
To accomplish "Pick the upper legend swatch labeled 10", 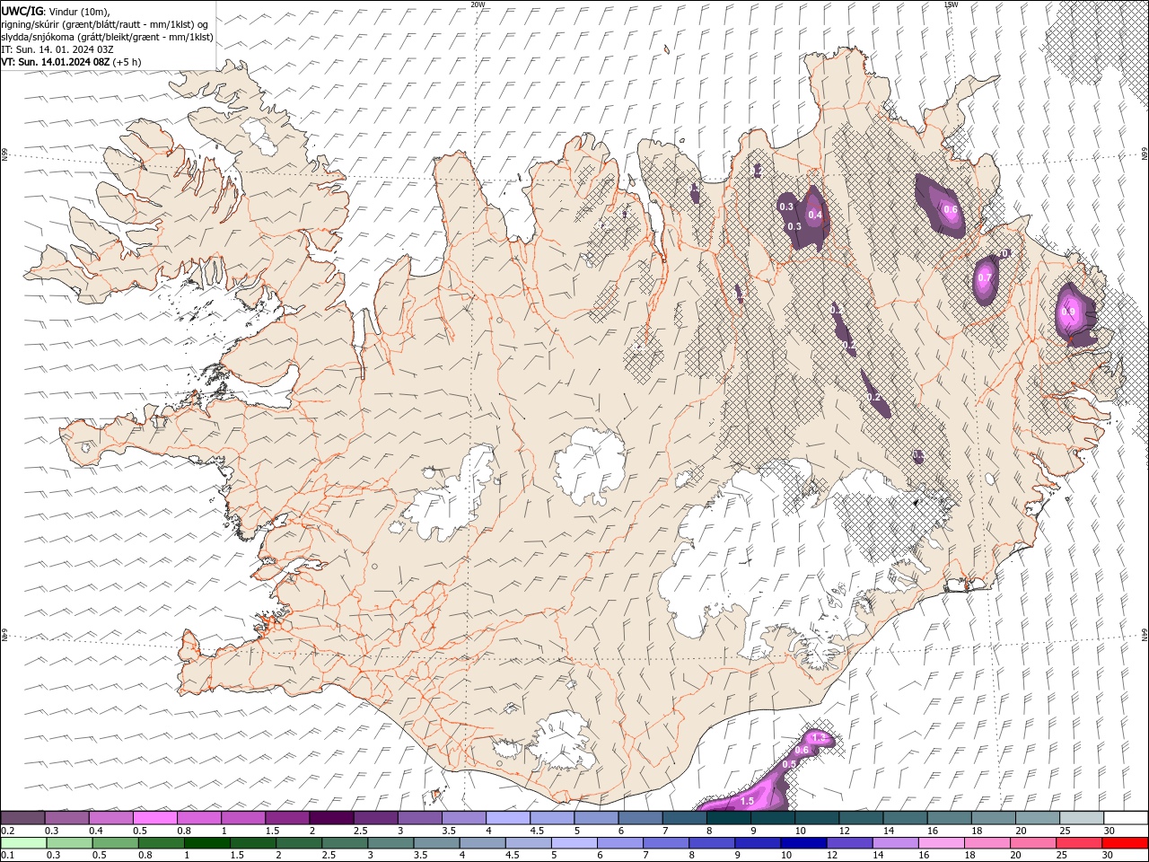I will pos(816,817).
